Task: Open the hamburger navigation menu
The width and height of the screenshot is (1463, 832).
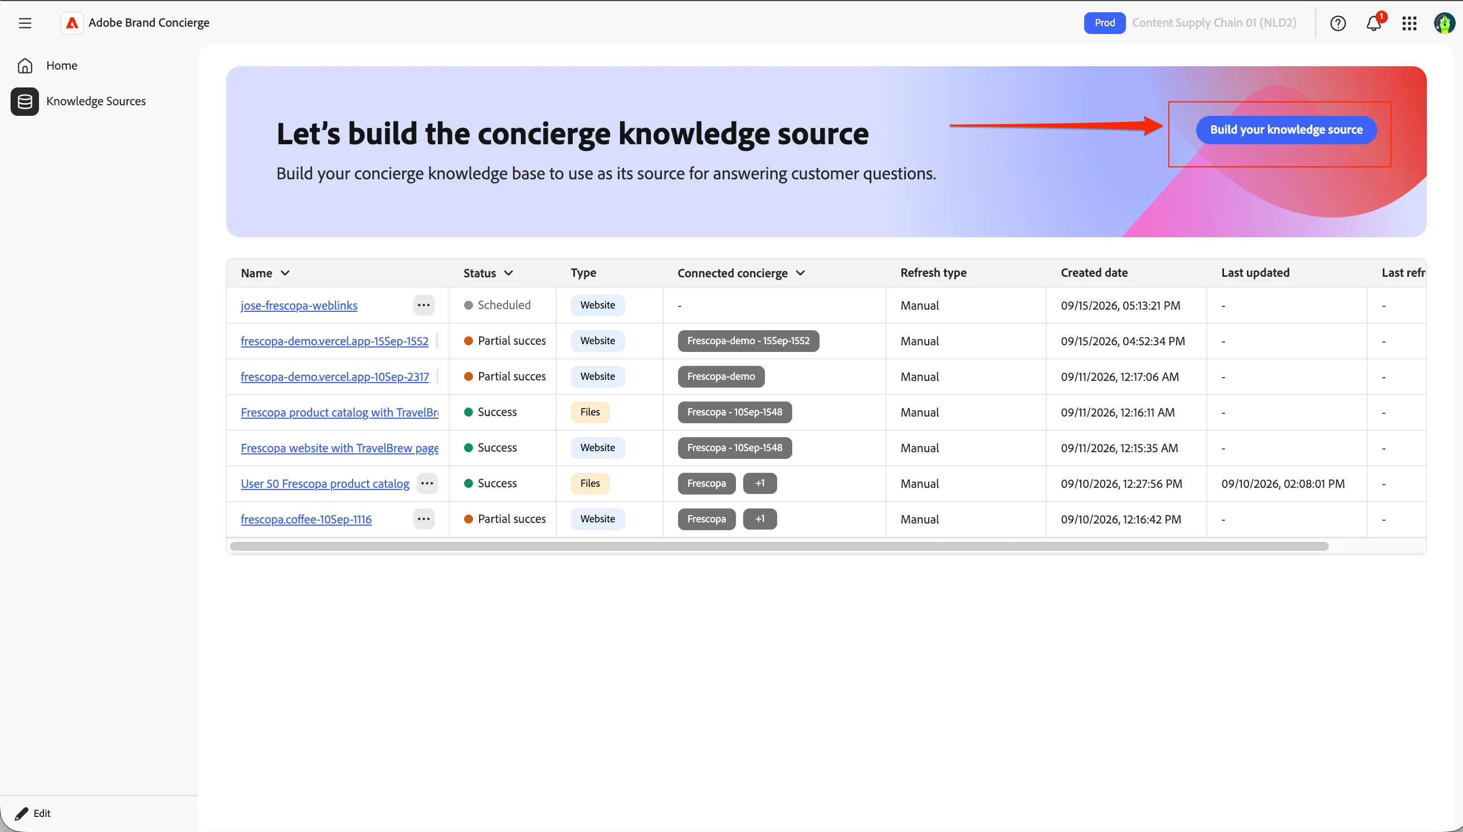Action: click(x=25, y=23)
